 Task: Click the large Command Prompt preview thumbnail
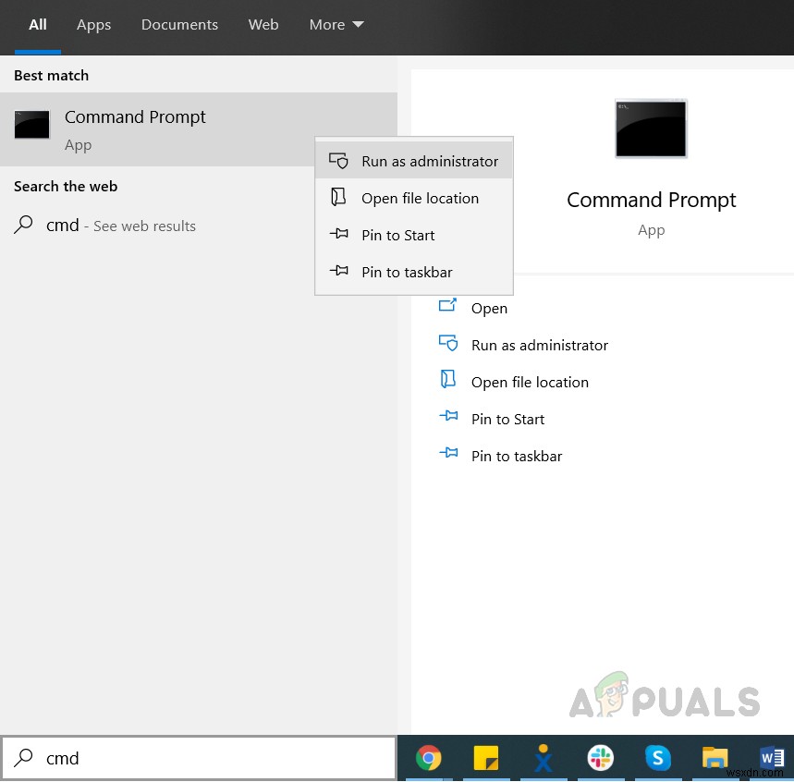(x=651, y=128)
